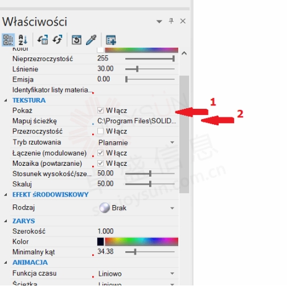Pick the eyedropper tool icon
Screen dimensions: 287x286
[91, 40]
